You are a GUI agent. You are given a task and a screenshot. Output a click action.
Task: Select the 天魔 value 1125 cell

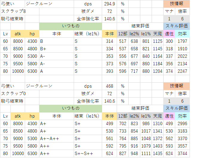click(158, 41)
